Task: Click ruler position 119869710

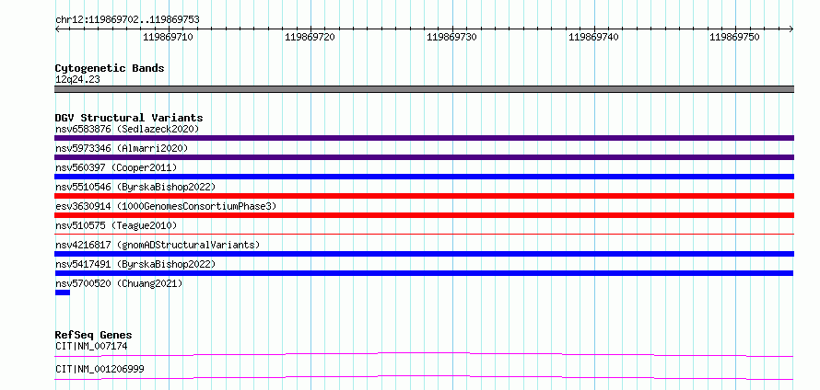Action: [168, 37]
